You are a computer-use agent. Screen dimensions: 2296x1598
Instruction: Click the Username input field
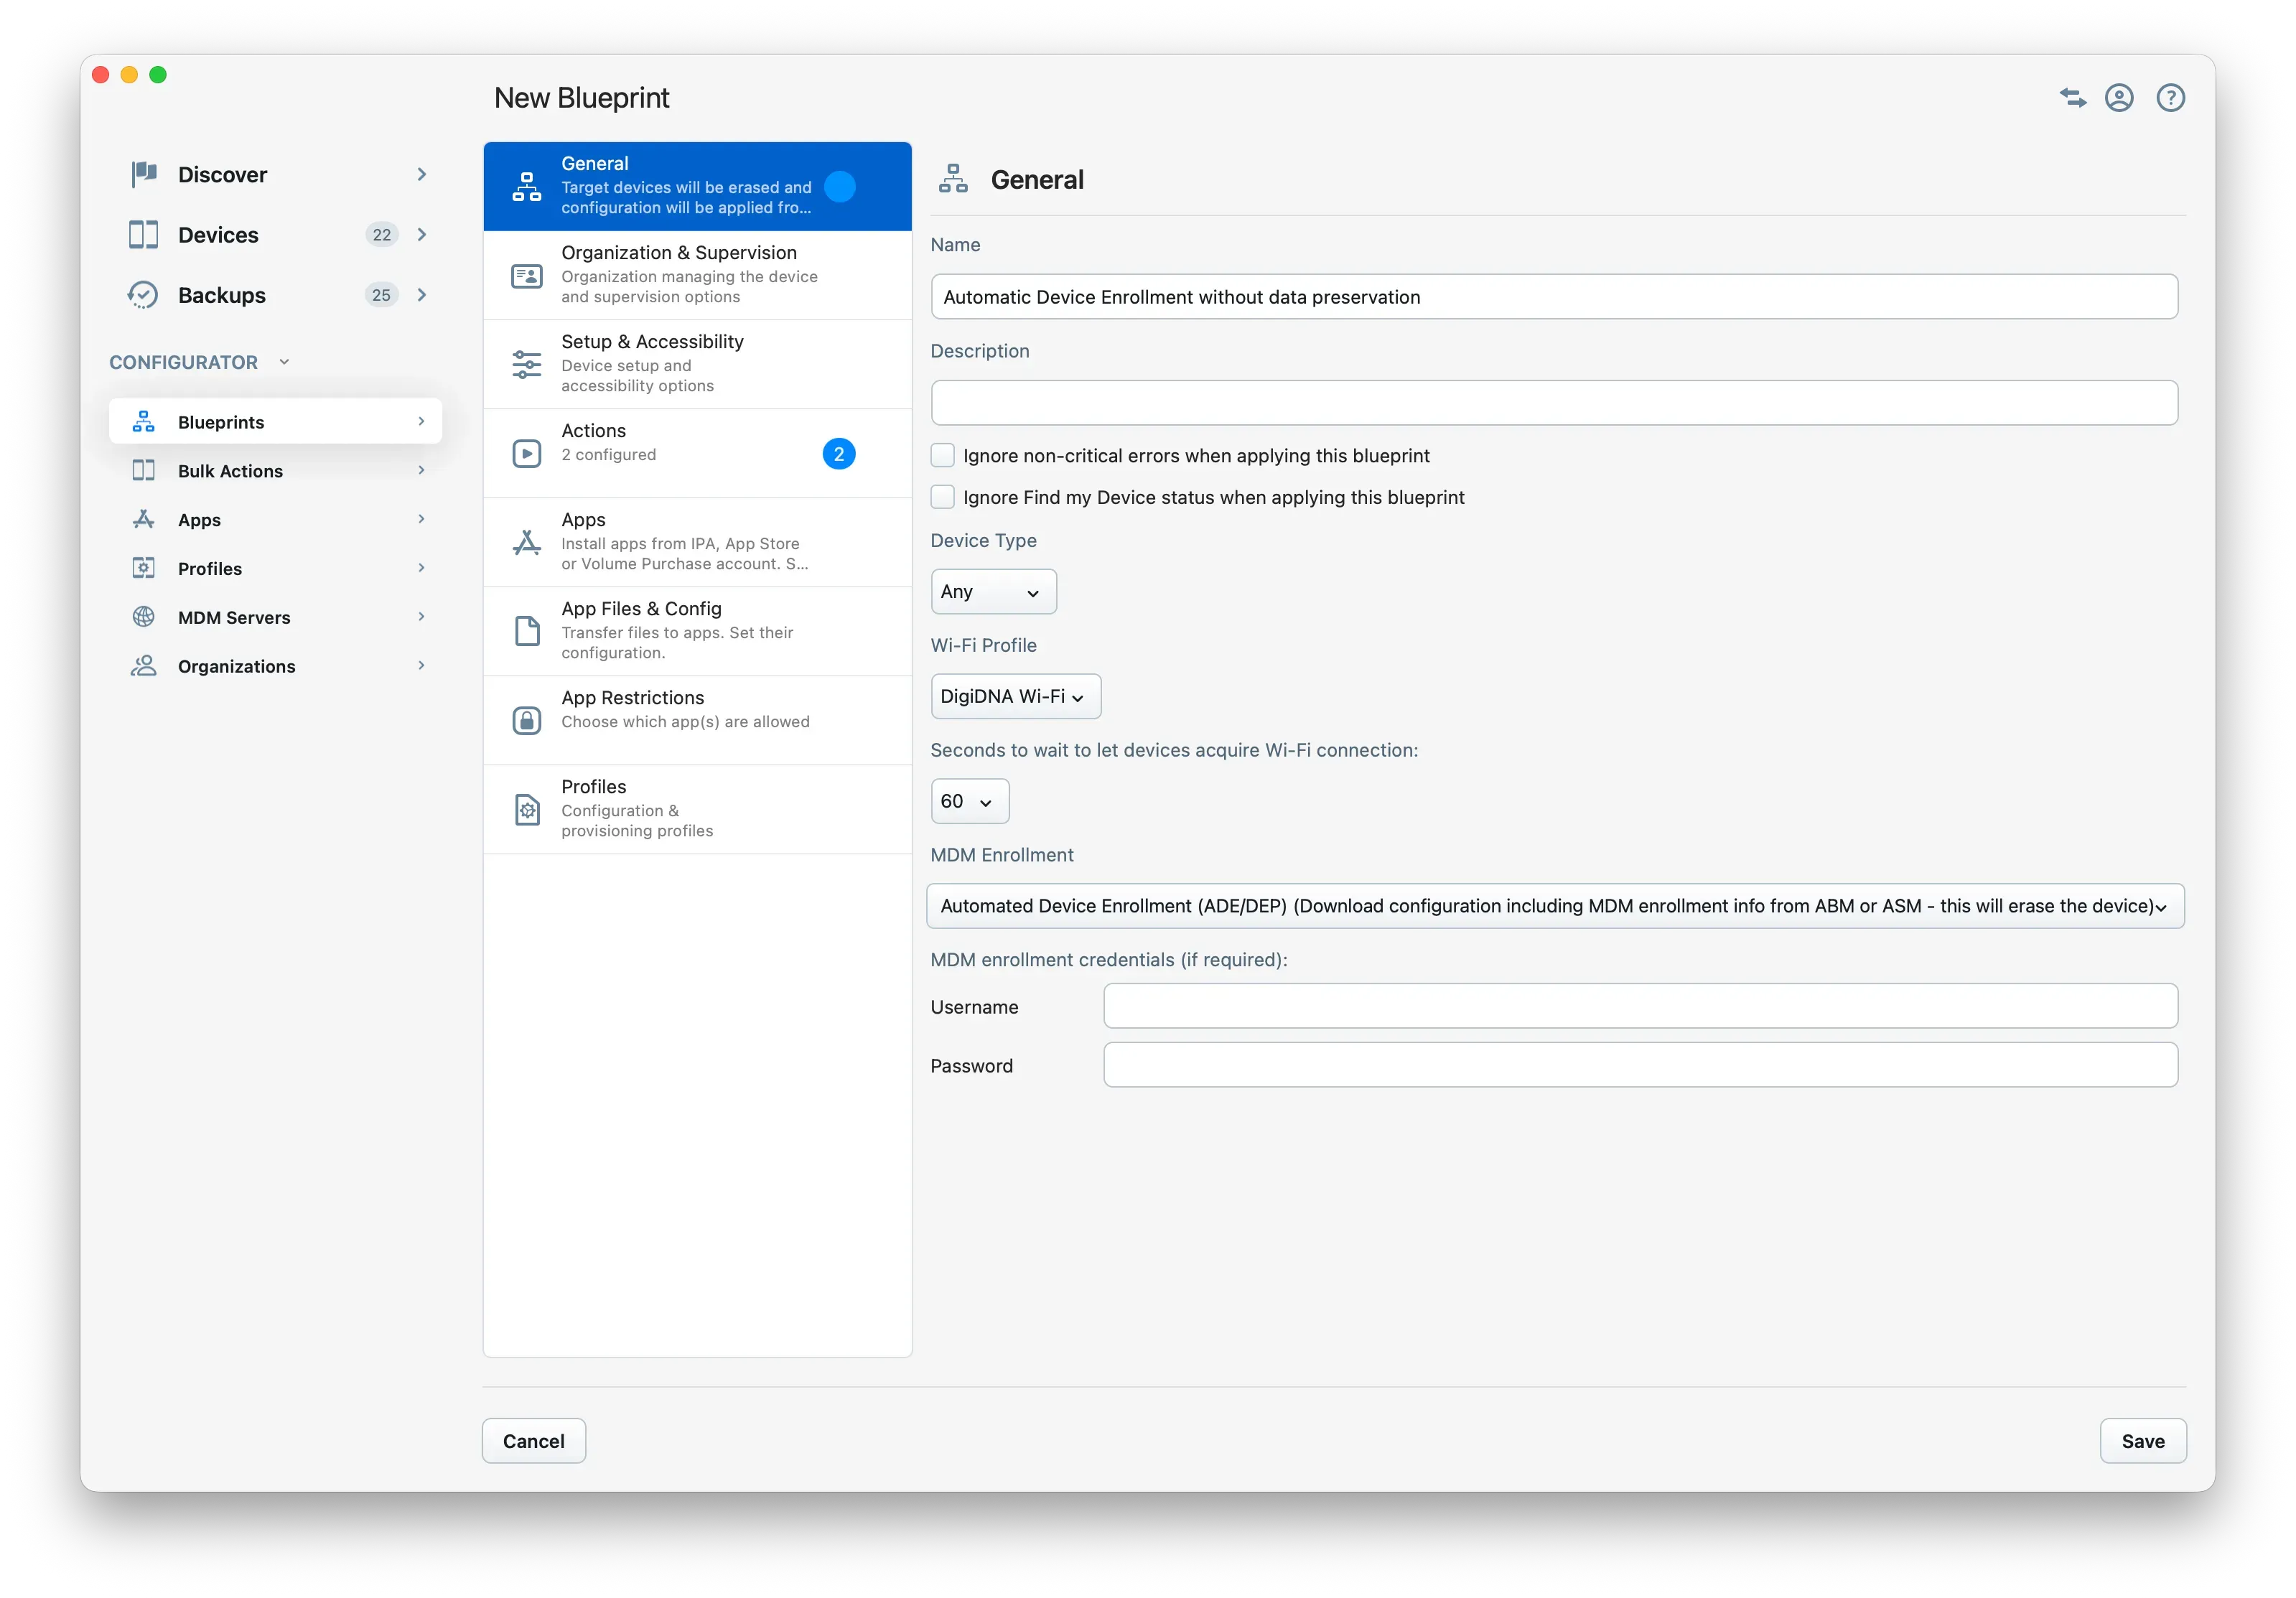click(1640, 1006)
